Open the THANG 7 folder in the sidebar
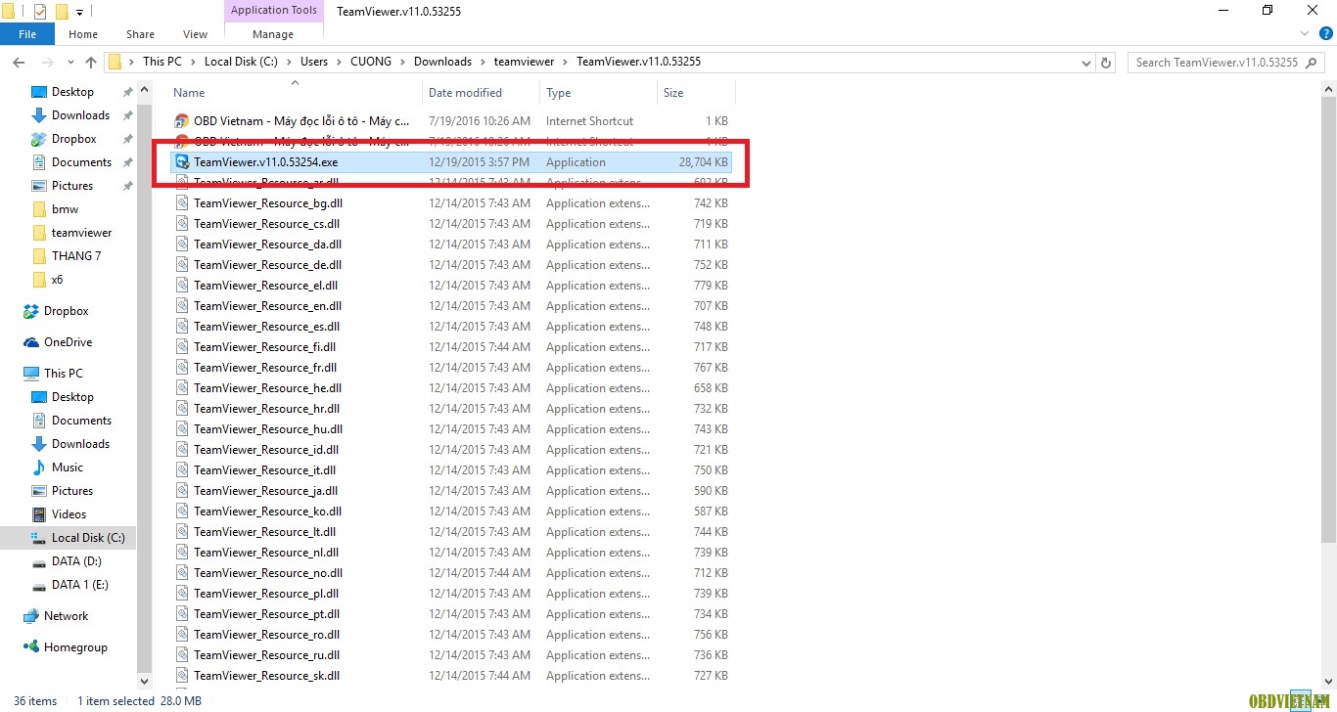Viewport: 1337px width, 712px height. (x=76, y=256)
